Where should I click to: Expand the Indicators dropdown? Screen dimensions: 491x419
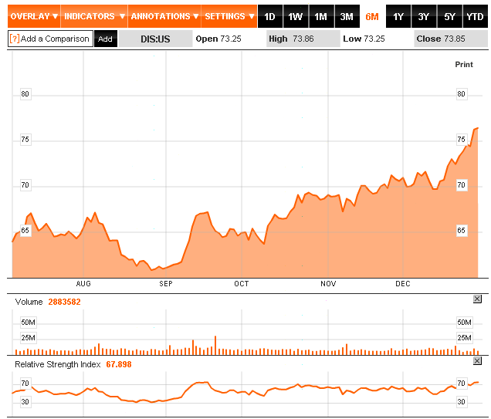pos(93,16)
